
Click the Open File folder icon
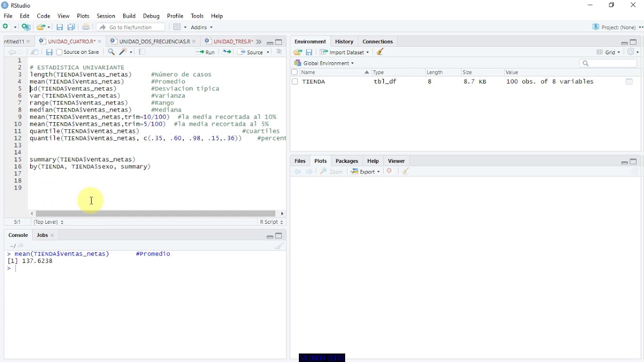click(x=41, y=27)
